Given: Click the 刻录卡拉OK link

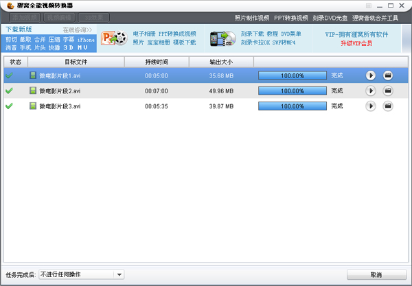Looking at the screenshot, I should coord(255,43).
